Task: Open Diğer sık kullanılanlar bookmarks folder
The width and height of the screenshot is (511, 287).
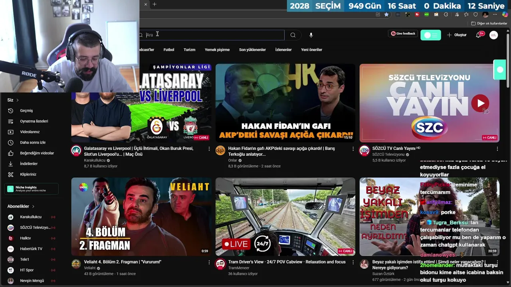Action: 489,24
